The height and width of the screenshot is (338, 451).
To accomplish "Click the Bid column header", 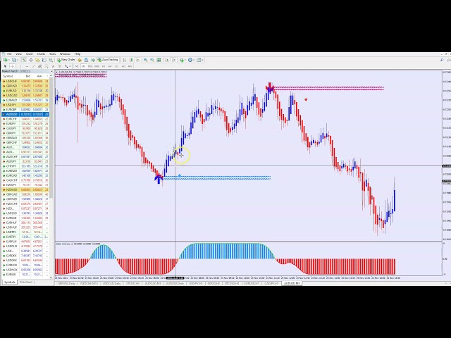I will [x=28, y=76].
